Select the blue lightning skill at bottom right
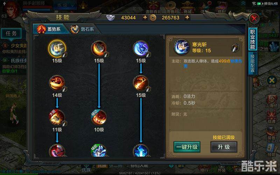 141,150
